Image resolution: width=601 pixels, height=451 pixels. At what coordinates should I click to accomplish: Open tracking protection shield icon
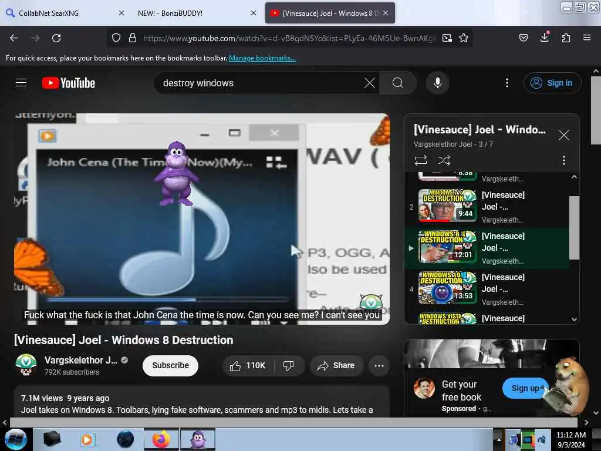(x=116, y=38)
